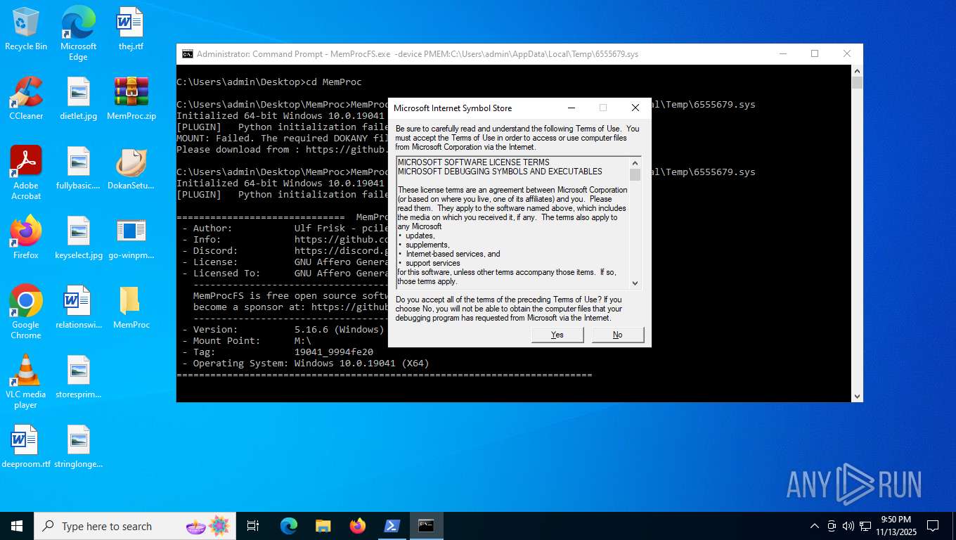The width and height of the screenshot is (956, 540).
Task: Open the Recycle Bin desktop icon
Action: click(26, 30)
